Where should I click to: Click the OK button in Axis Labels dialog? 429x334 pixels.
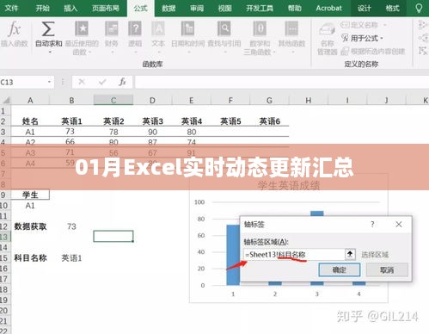click(x=340, y=269)
